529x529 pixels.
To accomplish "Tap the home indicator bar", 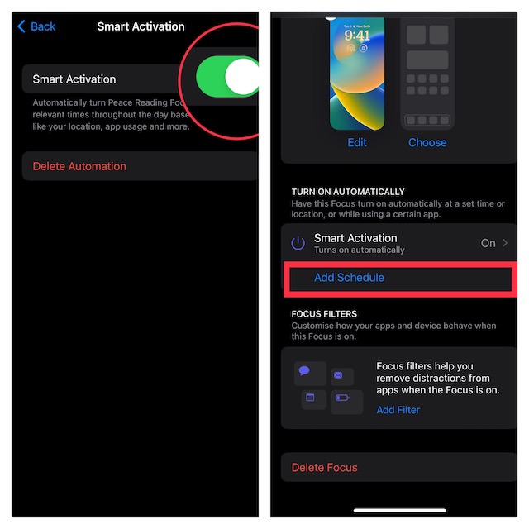I will [x=399, y=511].
